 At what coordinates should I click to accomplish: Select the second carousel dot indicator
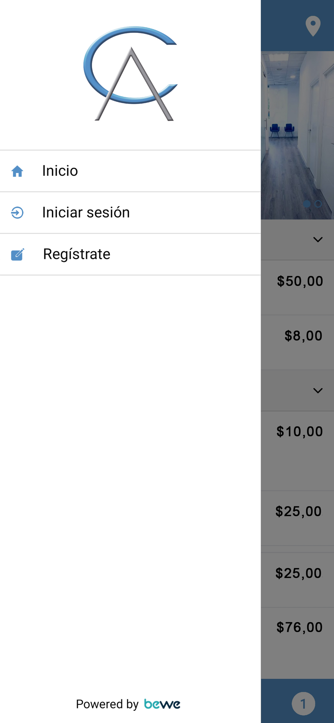pos(318,204)
